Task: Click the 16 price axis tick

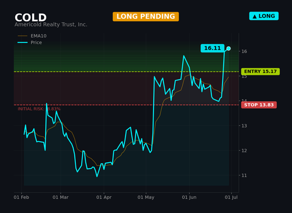Action: click(x=244, y=51)
